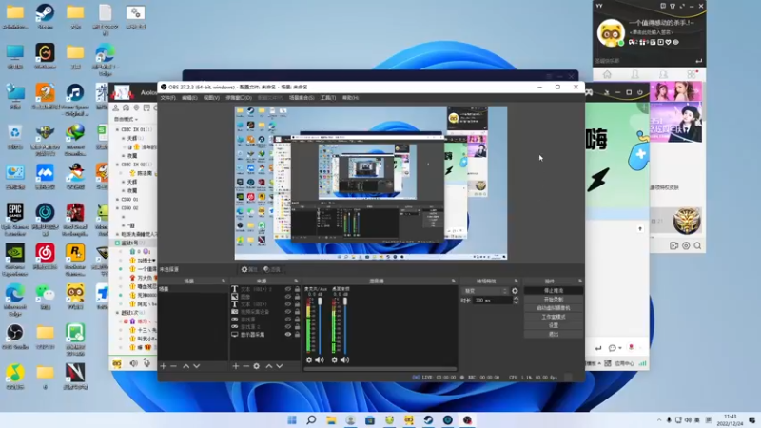Click the 退出 exit button in OBS controls
Viewport: 761px width, 428px height.
click(x=554, y=335)
